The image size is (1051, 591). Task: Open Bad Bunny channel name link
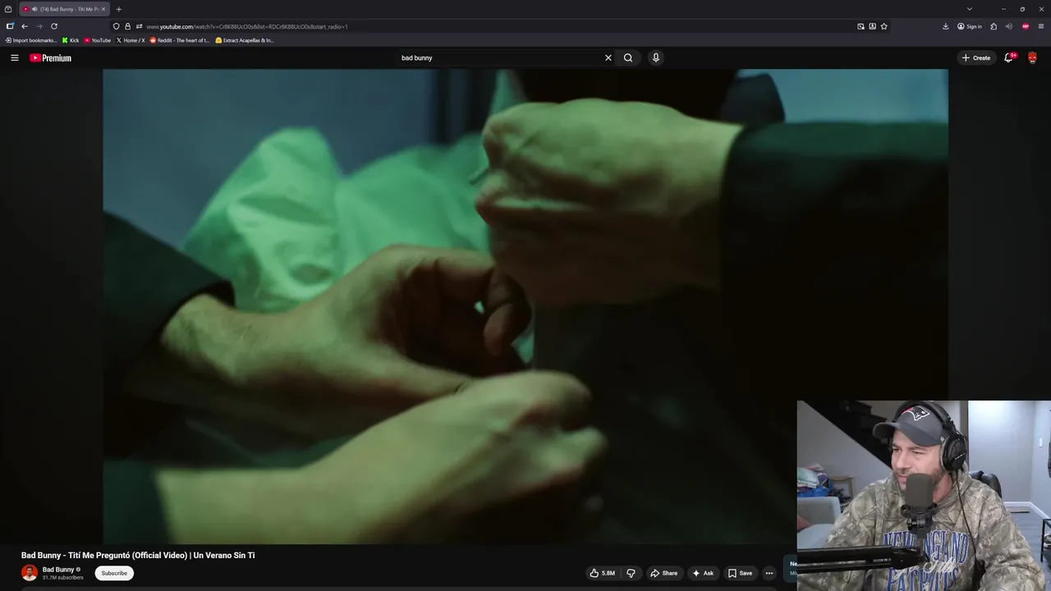(58, 569)
